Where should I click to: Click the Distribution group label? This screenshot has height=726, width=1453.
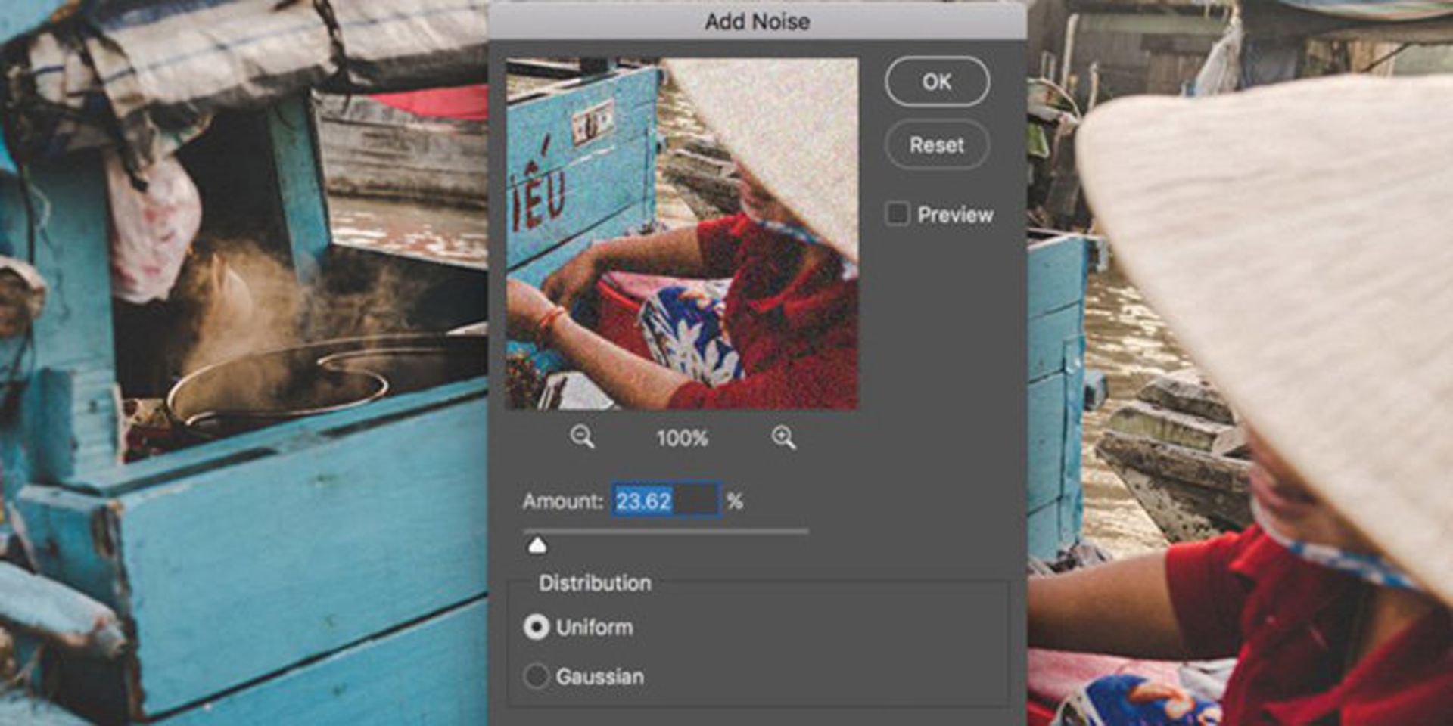(x=595, y=583)
